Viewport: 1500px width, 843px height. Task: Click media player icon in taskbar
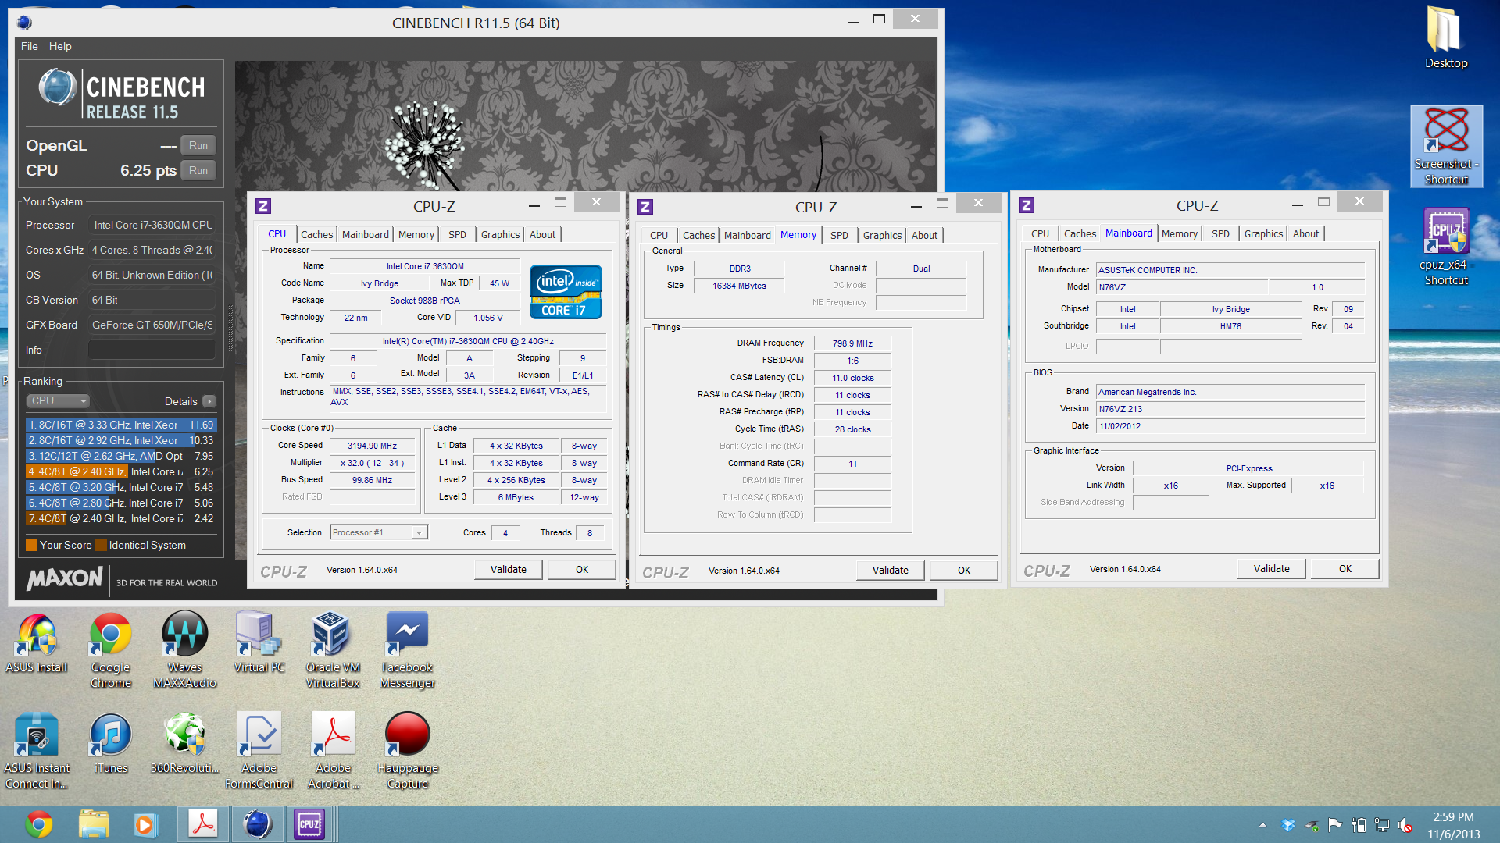(x=145, y=824)
